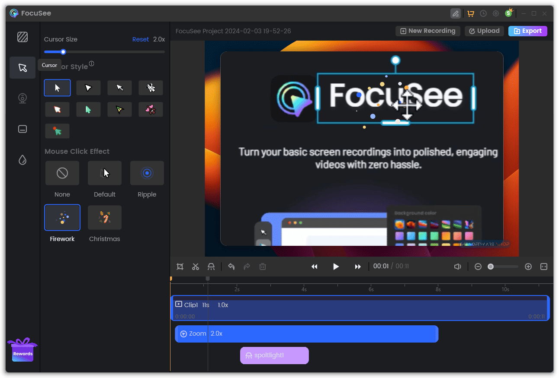Pick the yellow arrowhead cursor style
Screen dimensions: 559x378
pos(120,109)
